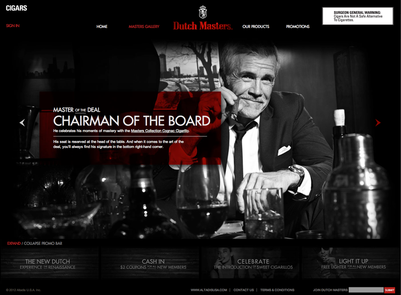The height and width of the screenshot is (295, 401).
Task: Collapse the promo bar
Action: click(x=43, y=243)
